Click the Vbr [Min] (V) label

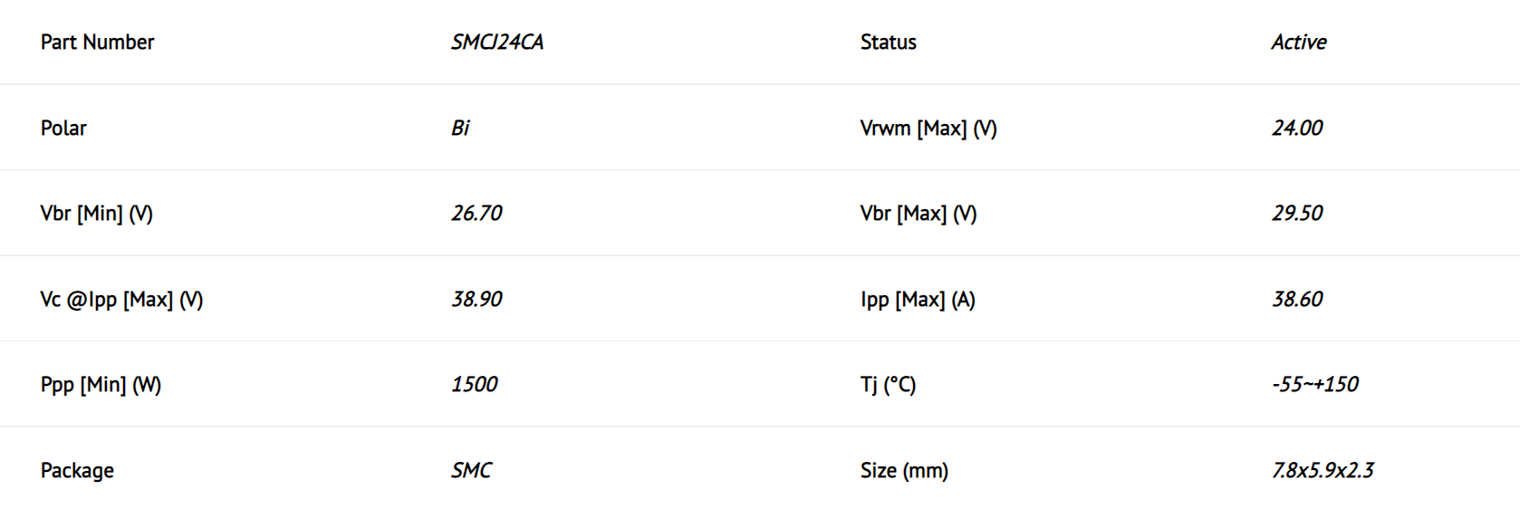tap(97, 214)
